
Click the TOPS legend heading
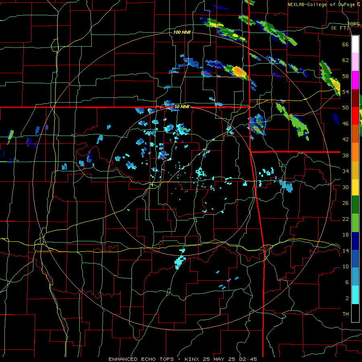354,24
